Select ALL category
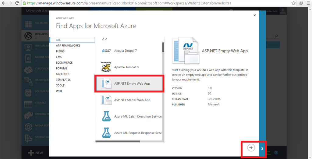The image size is (312, 159). [x=72, y=40]
